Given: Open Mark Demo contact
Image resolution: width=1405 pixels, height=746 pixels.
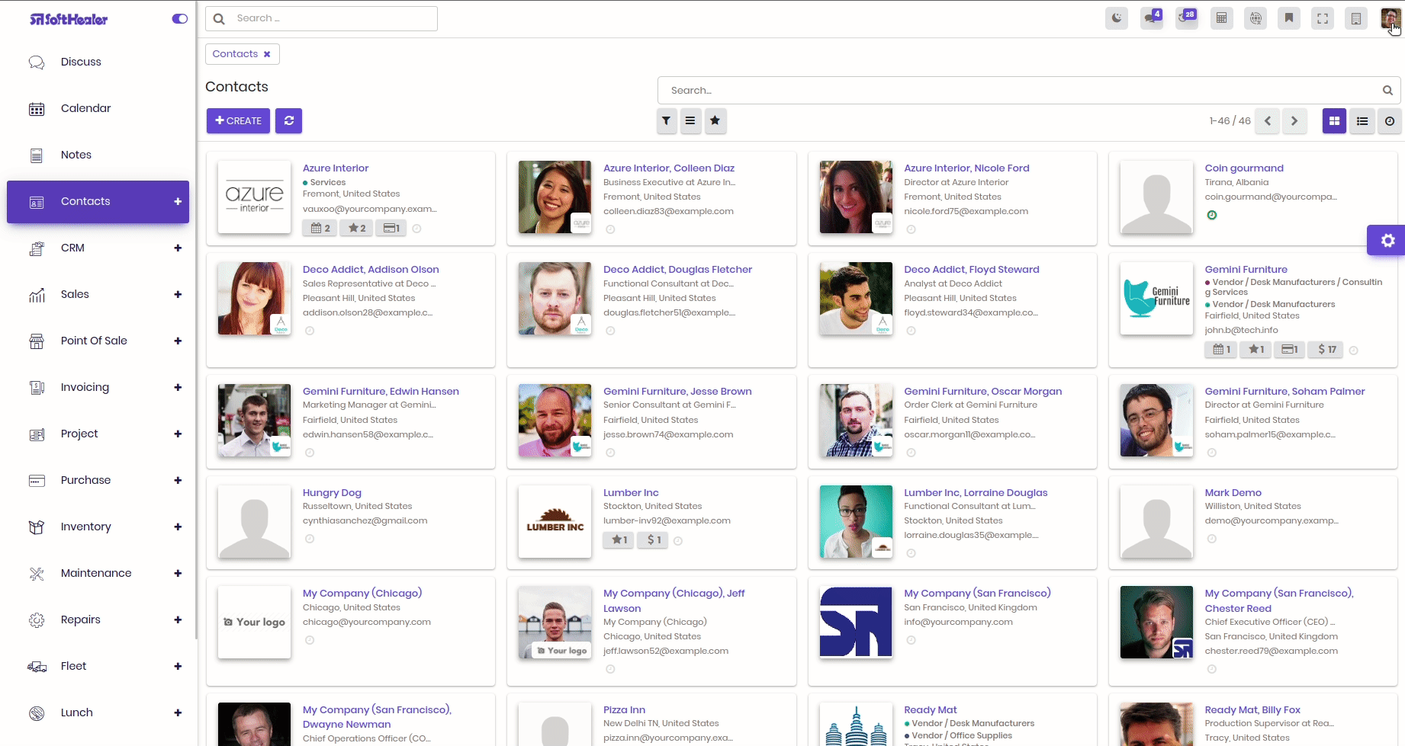Looking at the screenshot, I should [1233, 492].
